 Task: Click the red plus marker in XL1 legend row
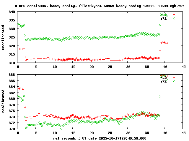click(x=174, y=14)
